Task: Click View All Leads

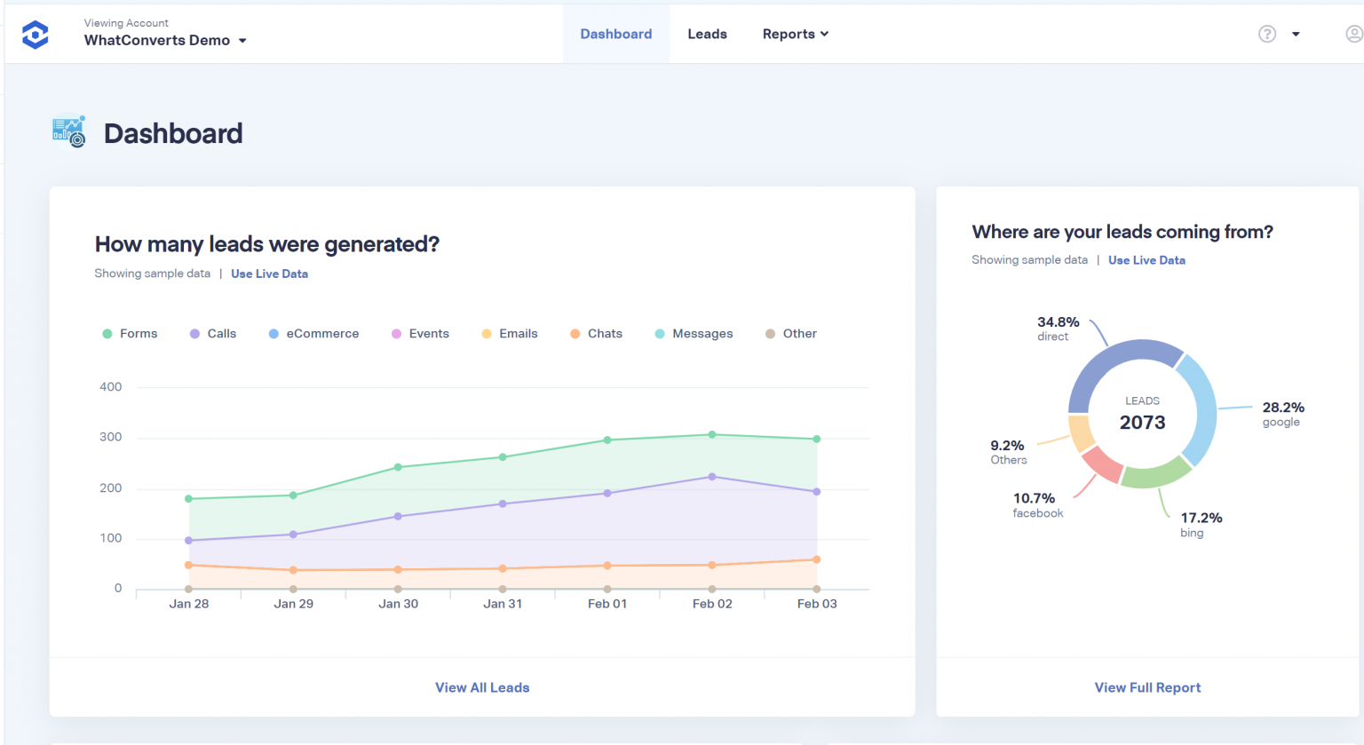Action: point(482,687)
